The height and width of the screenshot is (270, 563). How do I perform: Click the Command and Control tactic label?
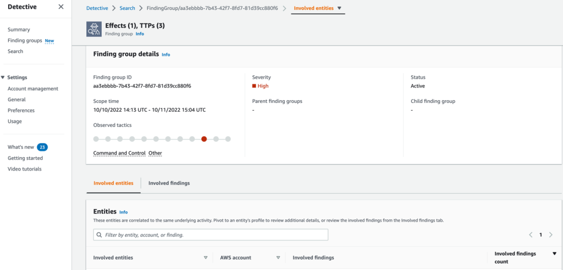pyautogui.click(x=119, y=153)
